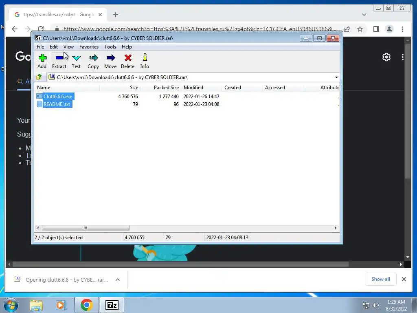Bookmark this page with star icon
Screen dimensions: 417x313
(360, 29)
